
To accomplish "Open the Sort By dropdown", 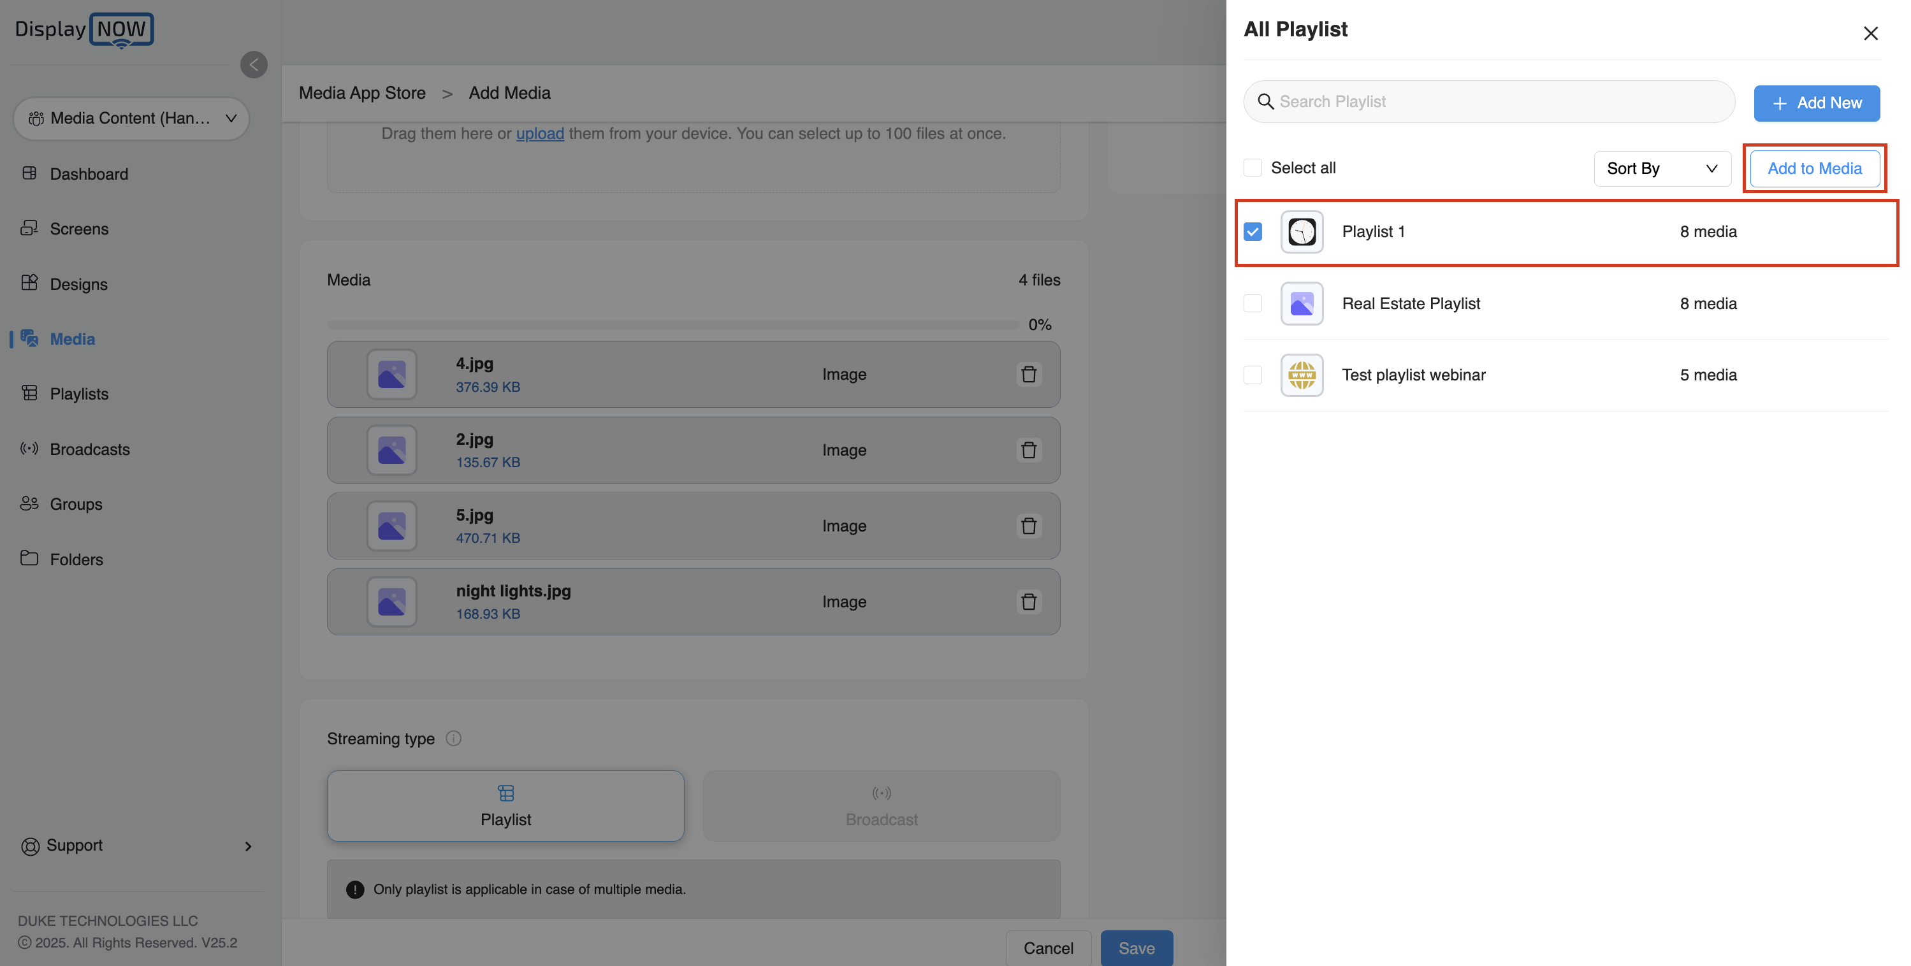I will (x=1662, y=168).
